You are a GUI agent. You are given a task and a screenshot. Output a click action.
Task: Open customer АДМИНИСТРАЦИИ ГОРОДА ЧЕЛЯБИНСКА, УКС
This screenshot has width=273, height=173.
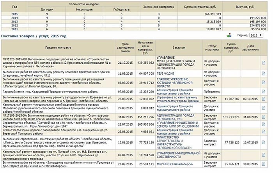(x=175, y=117)
